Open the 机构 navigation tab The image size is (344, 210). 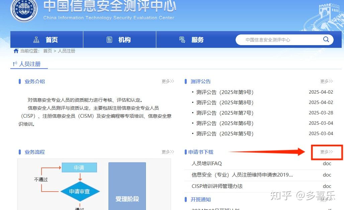pos(119,39)
